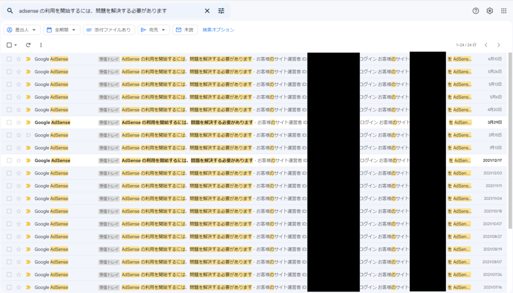Open the 差出人 sender filter dropdown

pyautogui.click(x=22, y=29)
